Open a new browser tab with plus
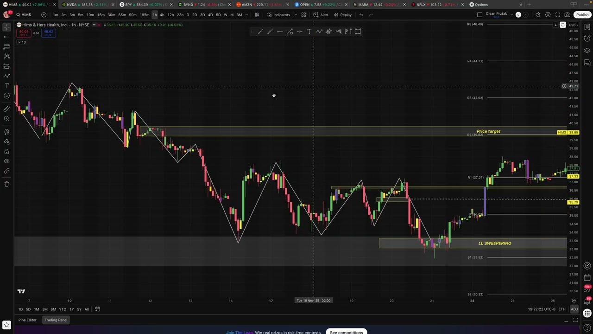Screen dimensions: 593x334 (529, 5)
